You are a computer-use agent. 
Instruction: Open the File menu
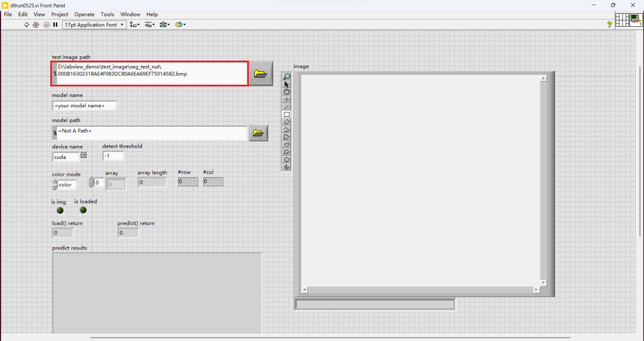pyautogui.click(x=8, y=14)
